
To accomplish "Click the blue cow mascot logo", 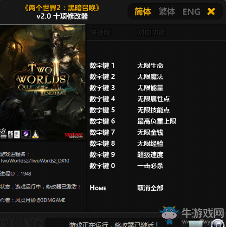I will pos(169,215).
